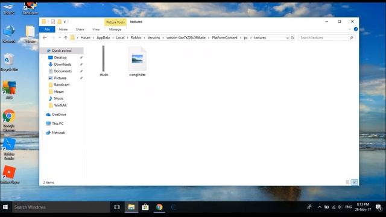Select OneDrive in navigation pane
The height and width of the screenshot is (217, 386).
[x=59, y=115]
